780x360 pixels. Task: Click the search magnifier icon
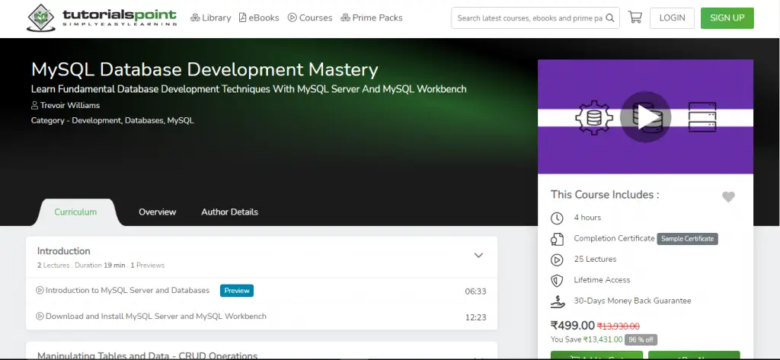(x=610, y=18)
